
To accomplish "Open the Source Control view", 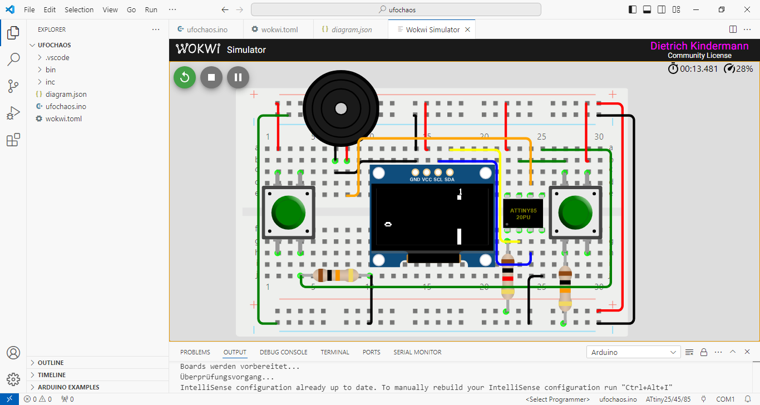I will coord(13,86).
